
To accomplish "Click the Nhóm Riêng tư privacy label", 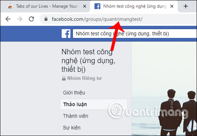I will 82,78.
